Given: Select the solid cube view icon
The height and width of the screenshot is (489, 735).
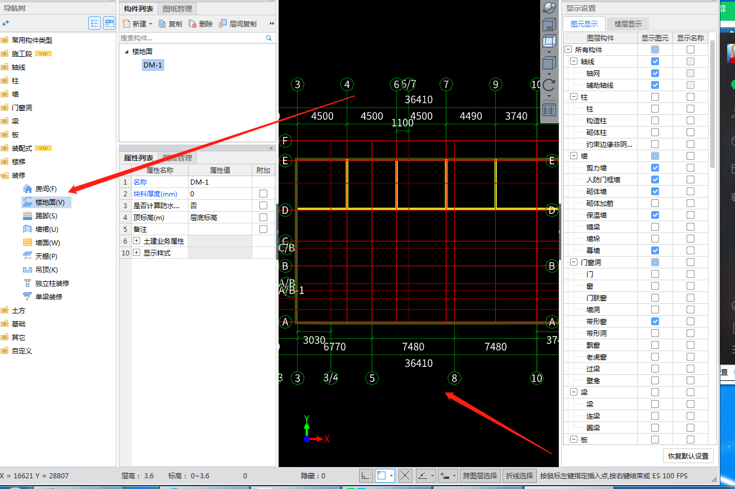Looking at the screenshot, I should pyautogui.click(x=549, y=63).
